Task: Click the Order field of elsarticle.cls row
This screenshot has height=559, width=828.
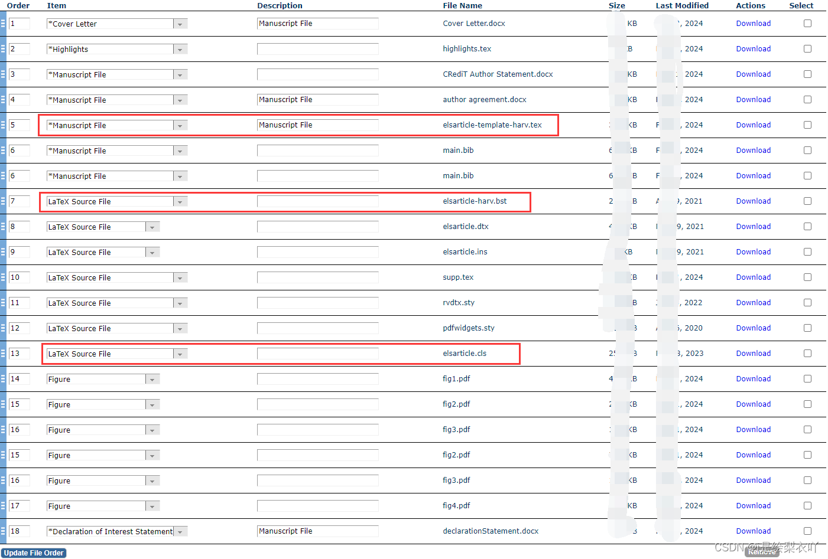Action: [19, 354]
